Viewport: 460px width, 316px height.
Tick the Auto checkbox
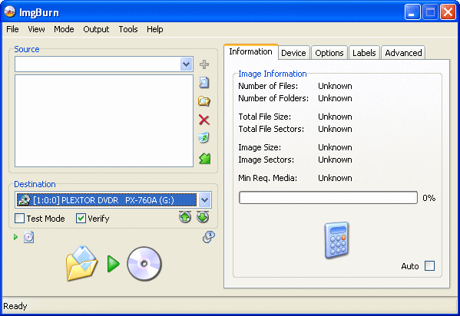(x=430, y=266)
